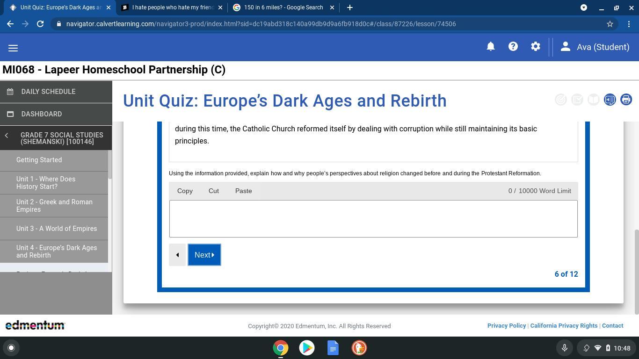Viewport: 639px width, 359px height.
Task: Switch to the Google Search tab
Action: tap(283, 7)
